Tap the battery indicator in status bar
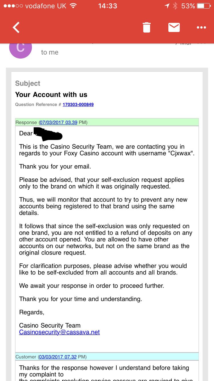The image size is (214, 381). pyautogui.click(x=203, y=6)
